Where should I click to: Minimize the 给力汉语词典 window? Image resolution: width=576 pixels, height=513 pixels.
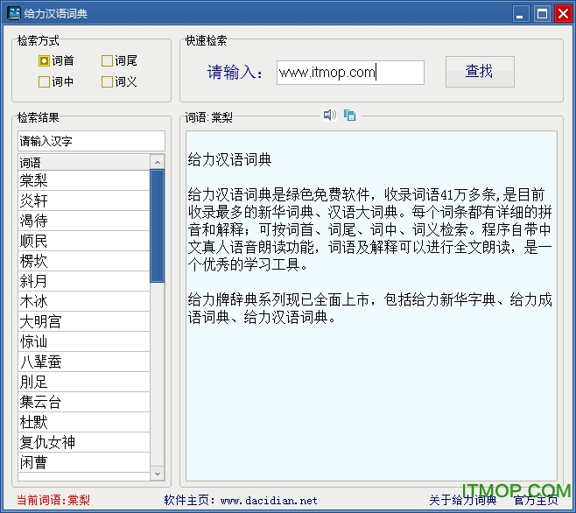(x=522, y=13)
